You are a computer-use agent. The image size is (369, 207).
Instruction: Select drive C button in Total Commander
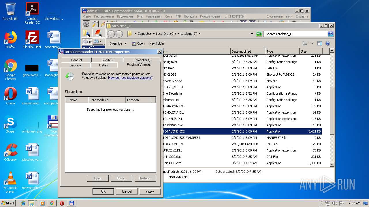87,42
